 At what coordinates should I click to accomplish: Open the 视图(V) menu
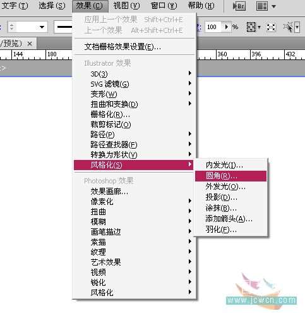coord(126,6)
